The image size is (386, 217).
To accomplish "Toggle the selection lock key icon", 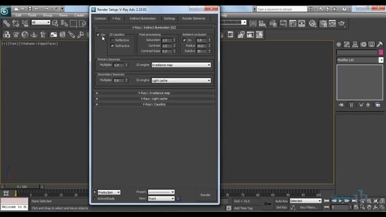I will (x=268, y=204).
